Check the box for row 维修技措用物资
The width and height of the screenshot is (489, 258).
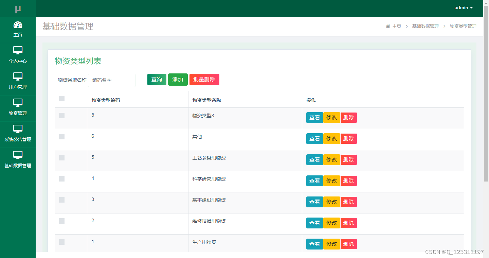pyautogui.click(x=62, y=221)
